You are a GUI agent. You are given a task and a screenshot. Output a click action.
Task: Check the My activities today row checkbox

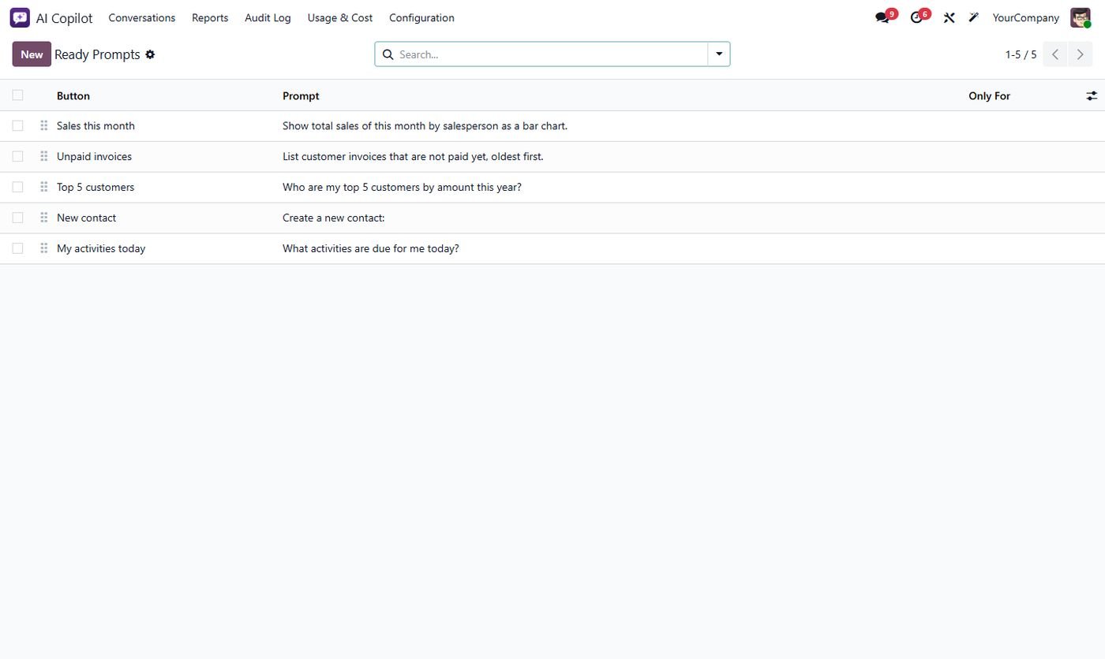click(x=17, y=248)
